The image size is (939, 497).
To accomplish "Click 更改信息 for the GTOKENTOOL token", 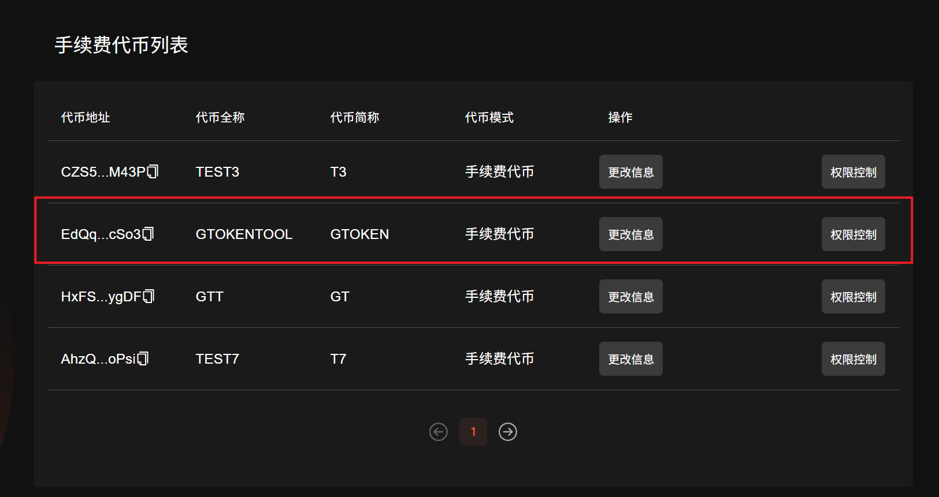I will pyautogui.click(x=630, y=234).
